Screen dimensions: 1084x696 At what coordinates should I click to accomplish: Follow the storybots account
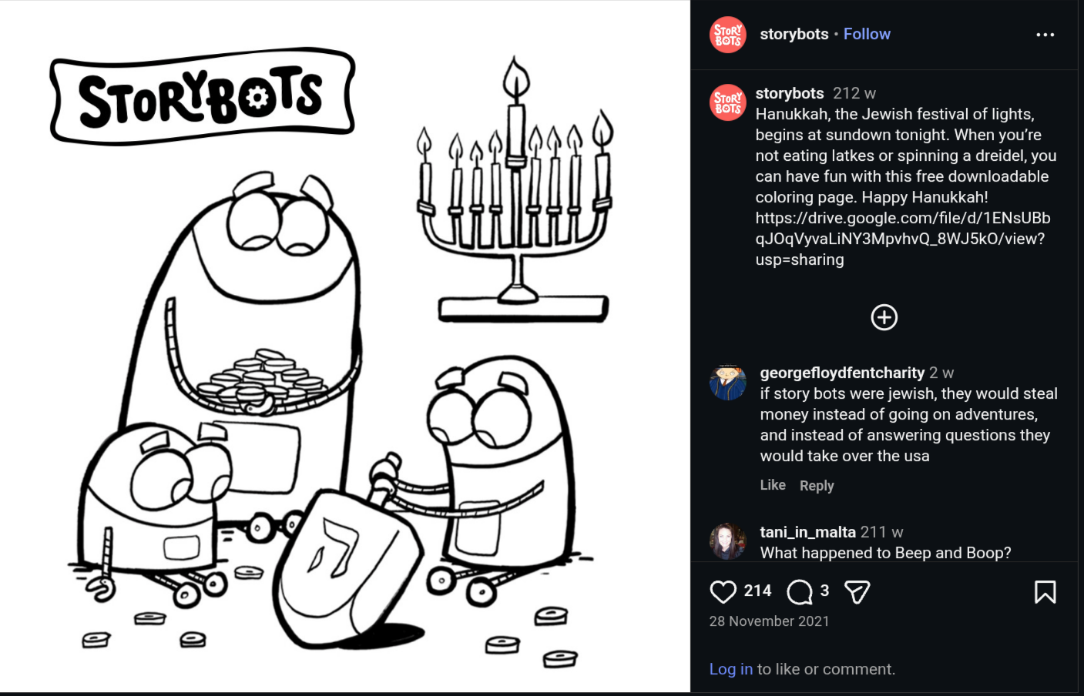pos(867,34)
